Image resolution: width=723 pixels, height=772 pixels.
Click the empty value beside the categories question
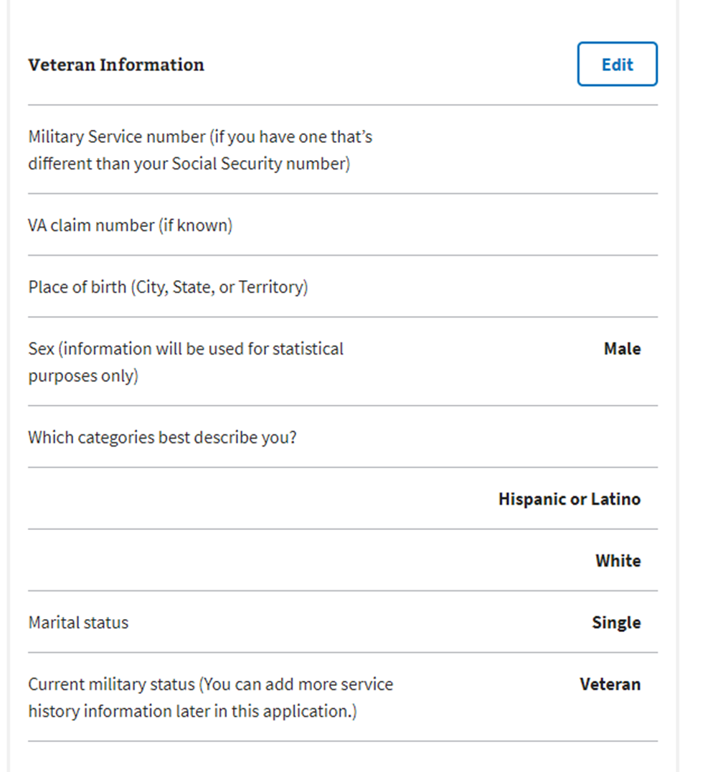pyautogui.click(x=559, y=437)
